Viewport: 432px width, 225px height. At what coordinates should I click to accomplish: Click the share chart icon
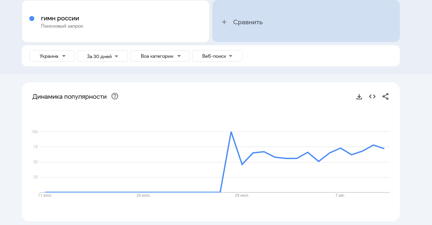click(385, 97)
